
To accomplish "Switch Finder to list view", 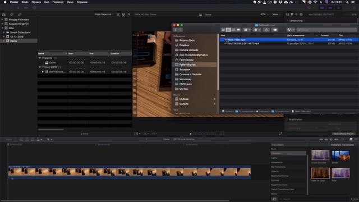I will click(228, 30).
